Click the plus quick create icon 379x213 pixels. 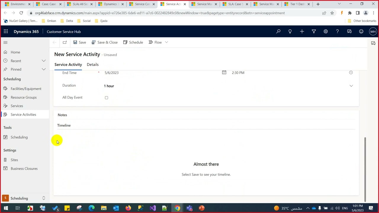302,31
